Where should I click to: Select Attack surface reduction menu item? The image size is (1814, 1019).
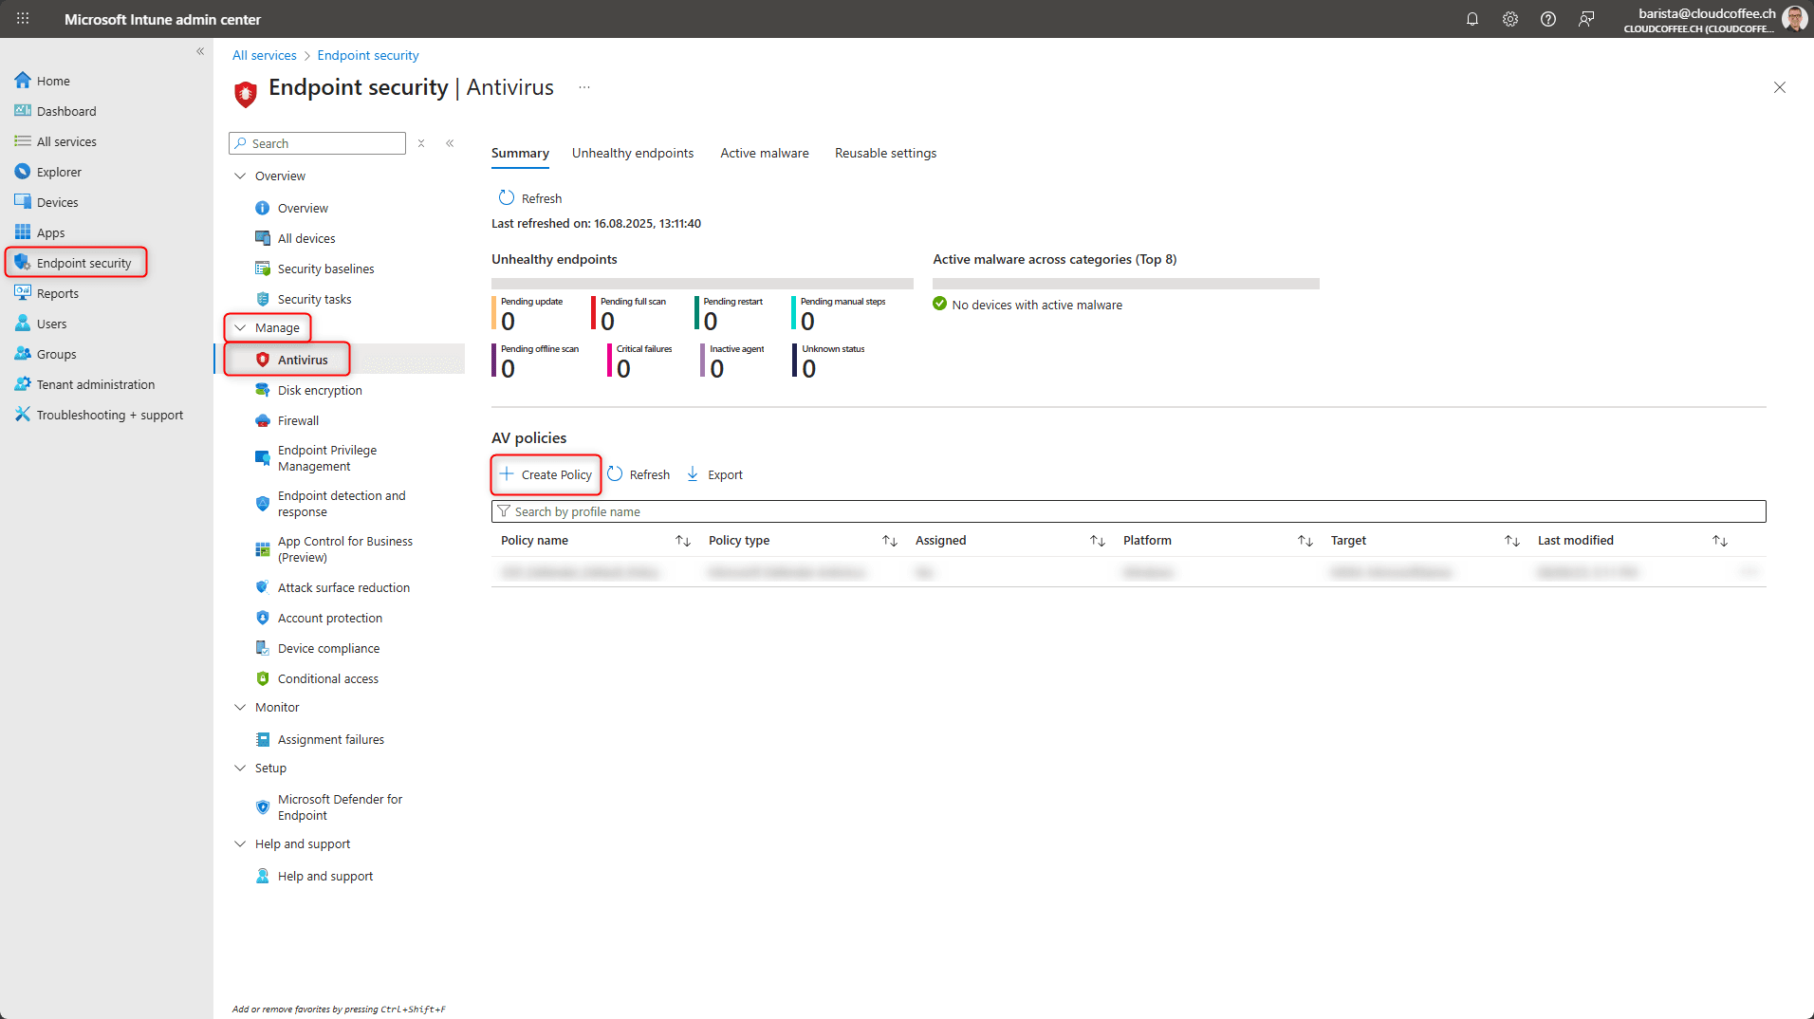343,587
